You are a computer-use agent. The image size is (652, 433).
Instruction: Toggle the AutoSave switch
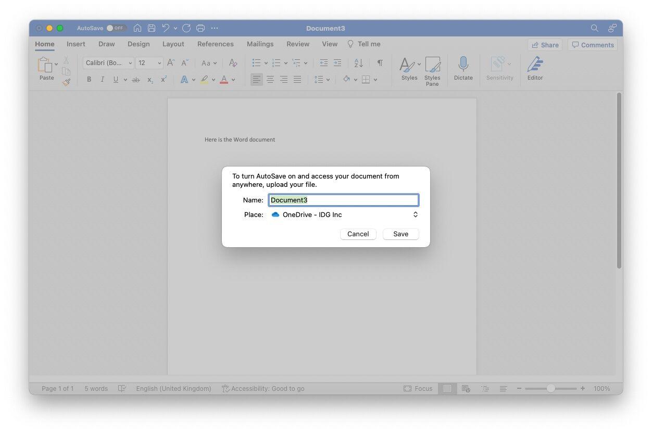pos(116,28)
